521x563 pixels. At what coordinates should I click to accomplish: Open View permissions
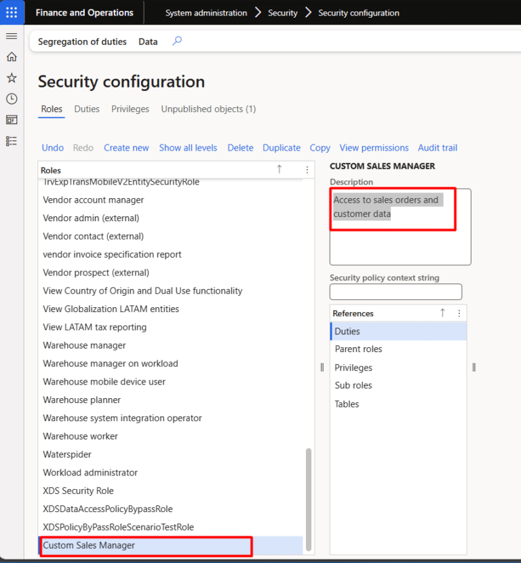374,147
